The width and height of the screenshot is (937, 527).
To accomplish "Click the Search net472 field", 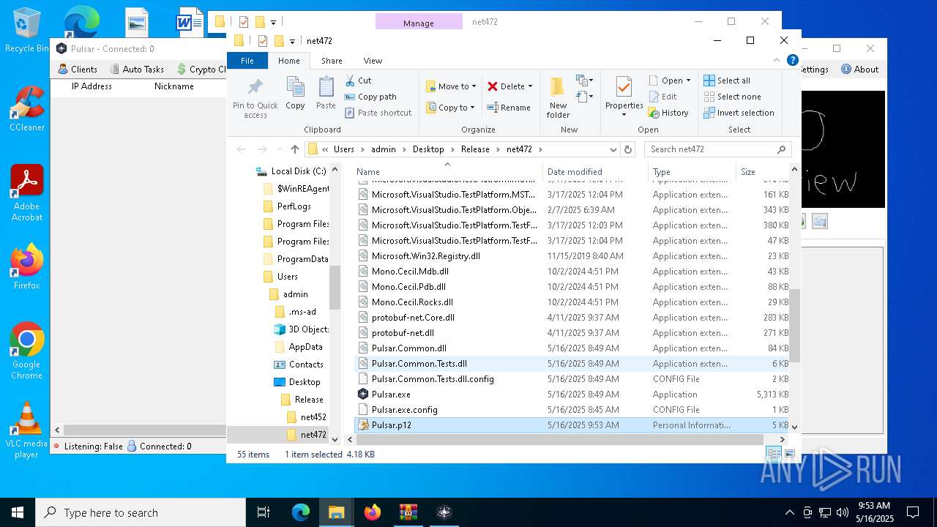I will pyautogui.click(x=717, y=149).
